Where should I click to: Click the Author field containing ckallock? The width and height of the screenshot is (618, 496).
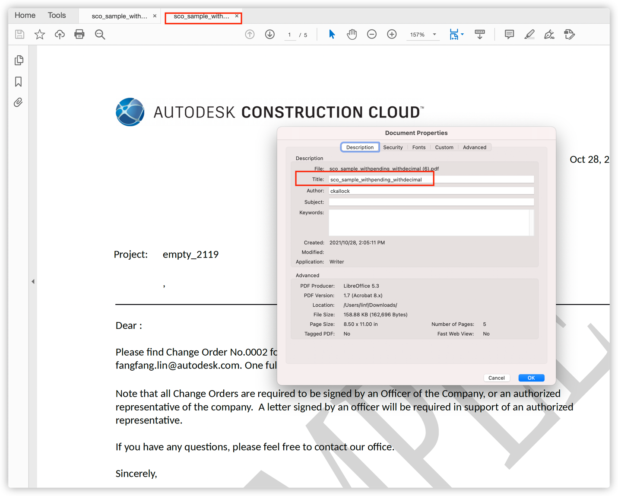431,191
